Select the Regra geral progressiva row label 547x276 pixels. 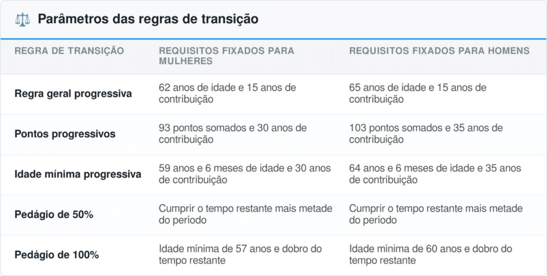pyautogui.click(x=73, y=94)
